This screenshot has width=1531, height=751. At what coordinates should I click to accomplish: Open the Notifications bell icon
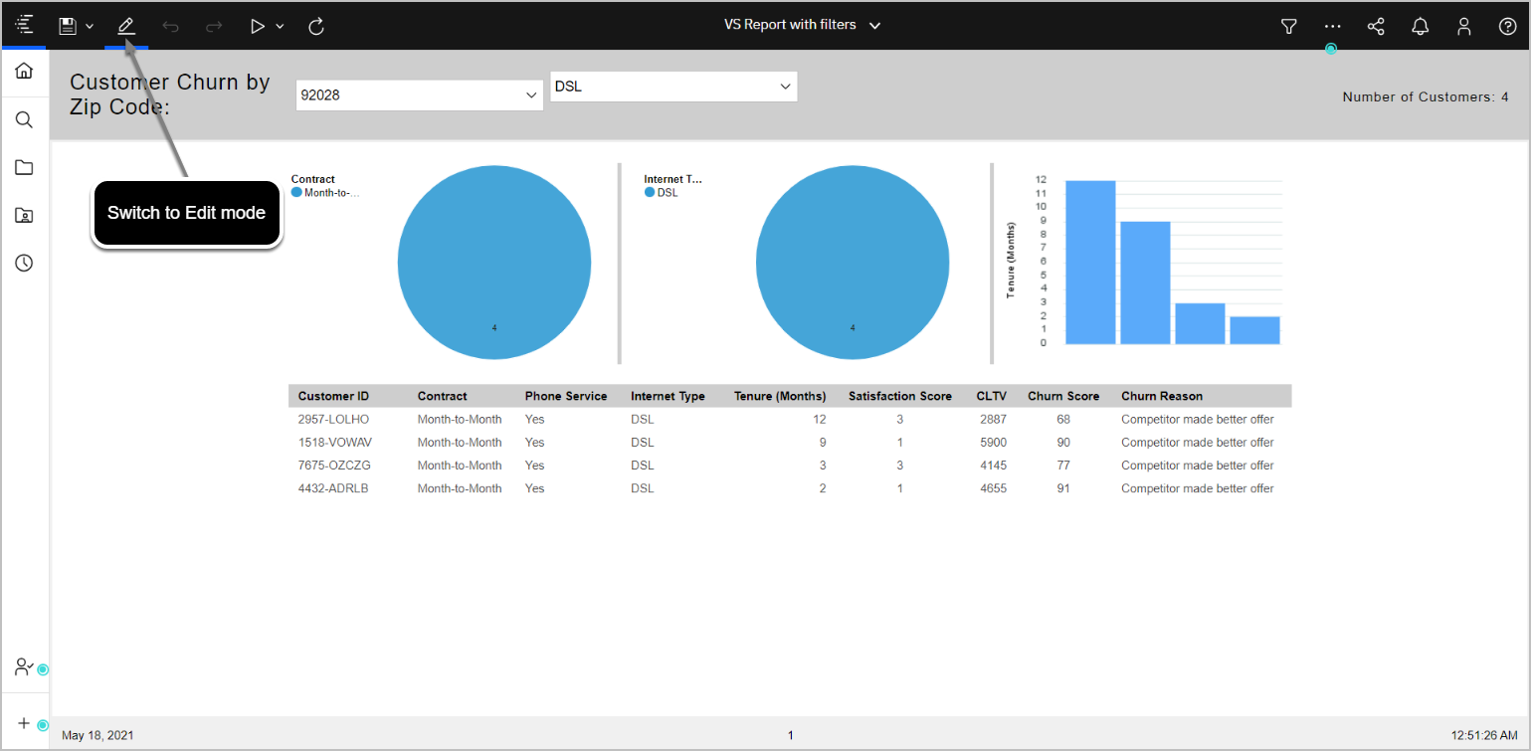(1420, 27)
